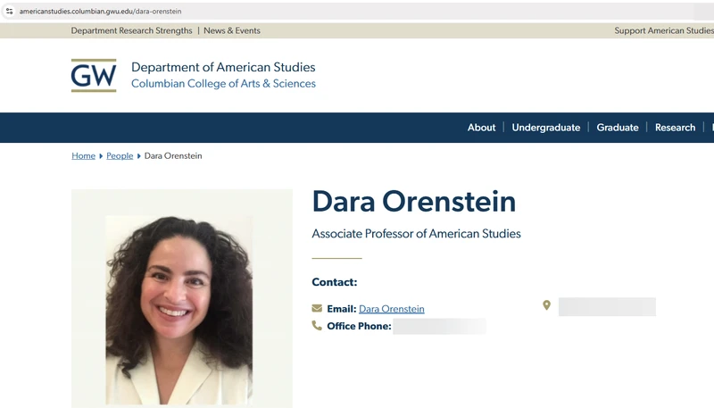Viewport: 714px width, 408px height.
Task: Click the Contact: heading
Action: pos(334,282)
